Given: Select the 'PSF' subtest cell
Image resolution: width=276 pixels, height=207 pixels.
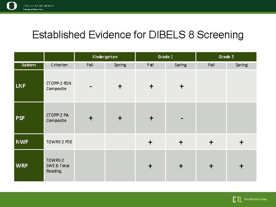Looking at the screenshot, I should pos(29,118).
